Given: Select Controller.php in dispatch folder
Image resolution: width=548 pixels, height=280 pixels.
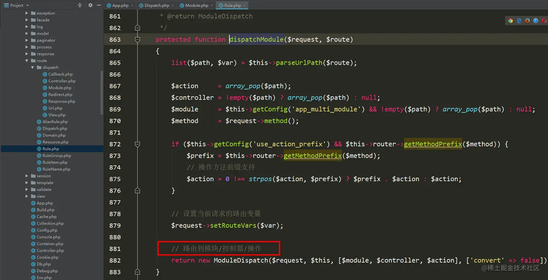Looking at the screenshot, I should [62, 81].
